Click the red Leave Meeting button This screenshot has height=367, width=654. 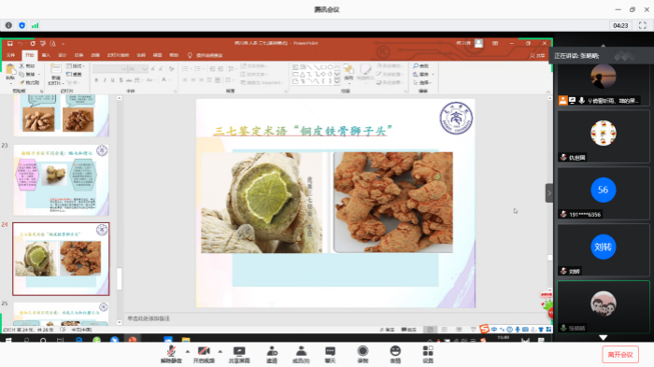pos(620,355)
